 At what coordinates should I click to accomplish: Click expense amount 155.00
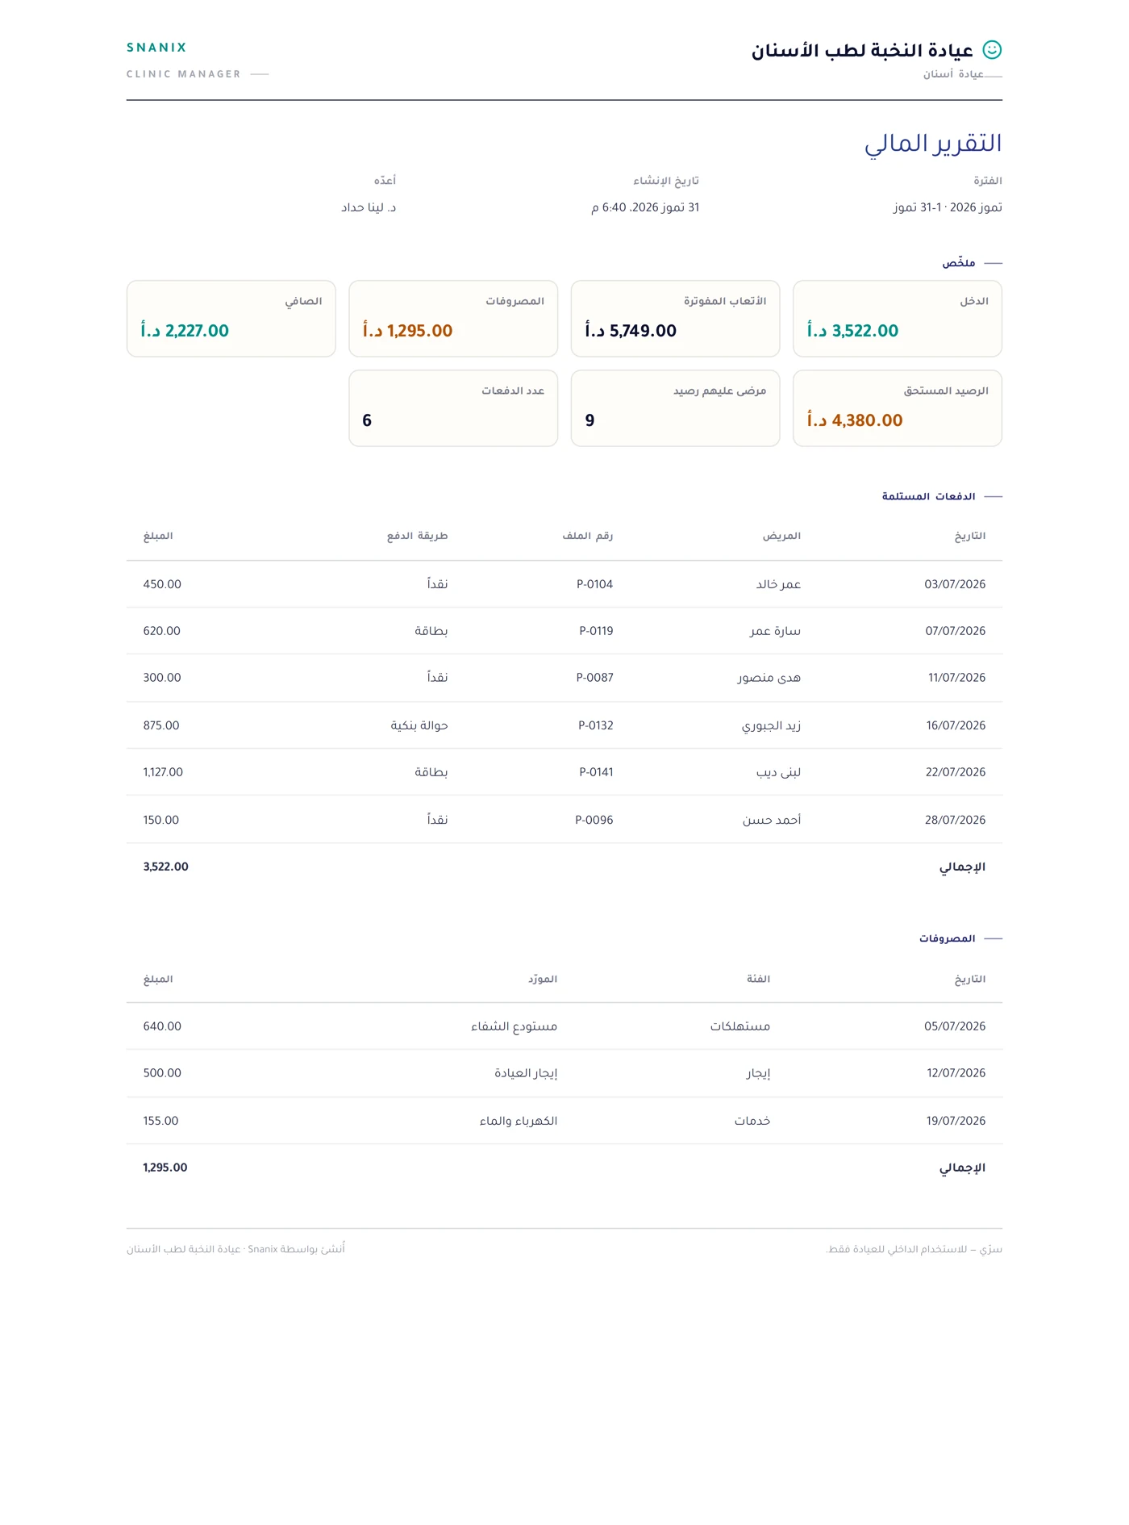[x=160, y=1121]
